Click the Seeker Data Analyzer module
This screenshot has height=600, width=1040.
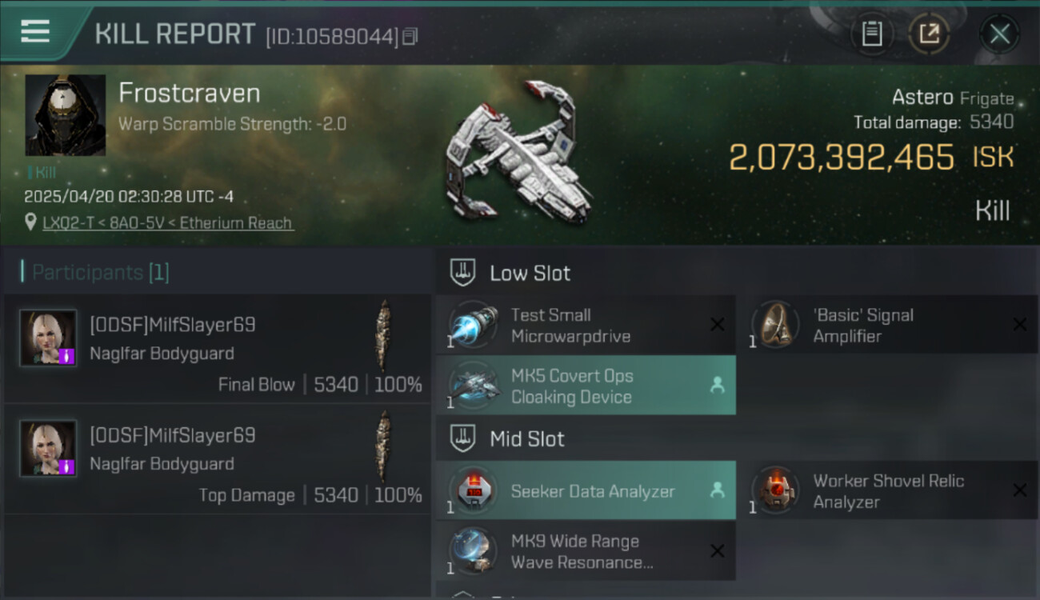click(586, 490)
